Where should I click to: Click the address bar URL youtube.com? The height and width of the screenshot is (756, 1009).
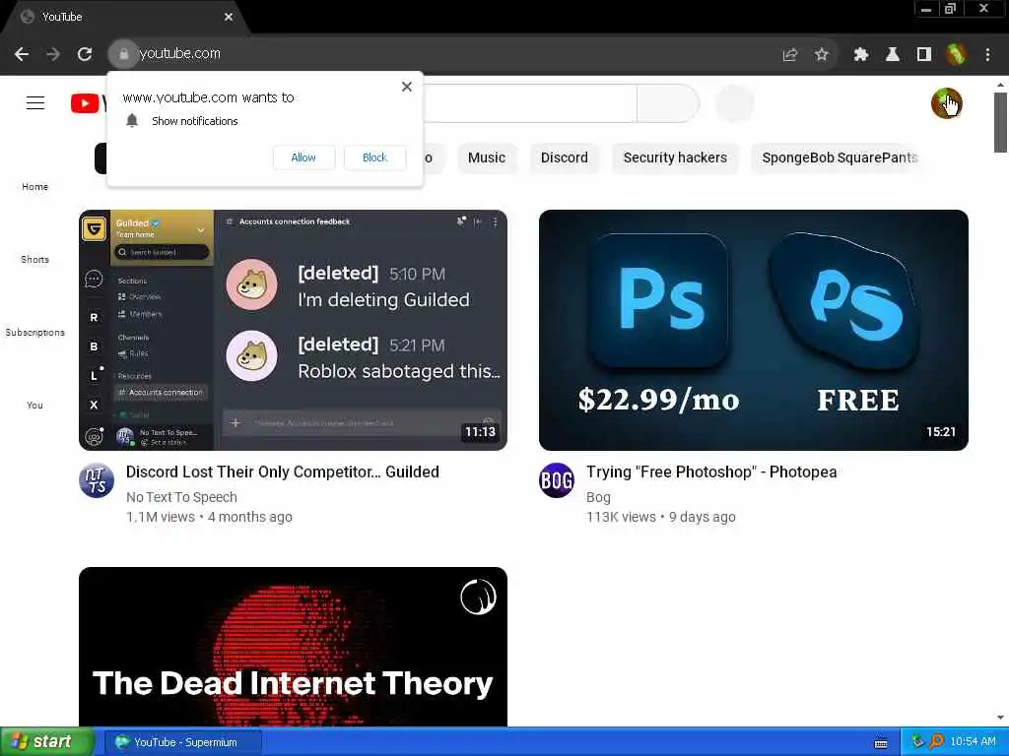tap(179, 53)
